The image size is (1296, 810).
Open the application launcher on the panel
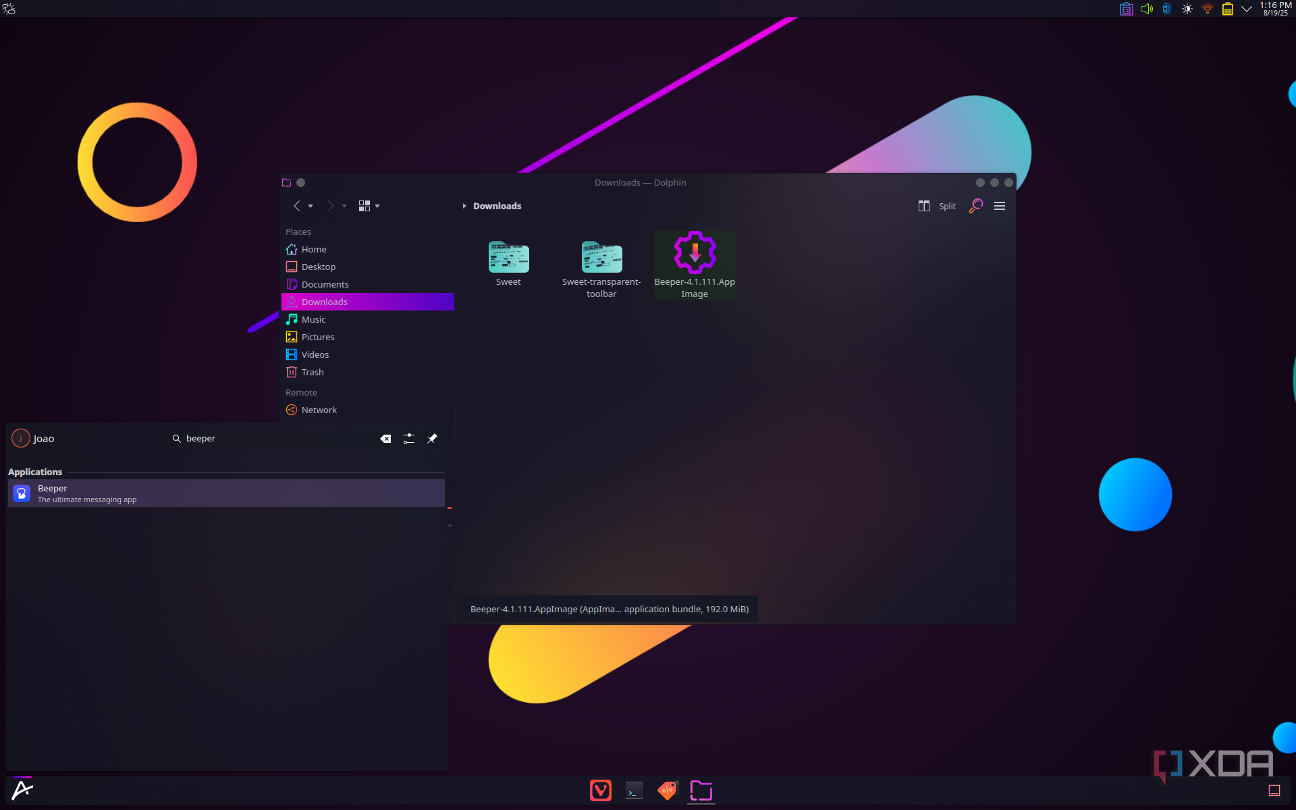(x=22, y=790)
